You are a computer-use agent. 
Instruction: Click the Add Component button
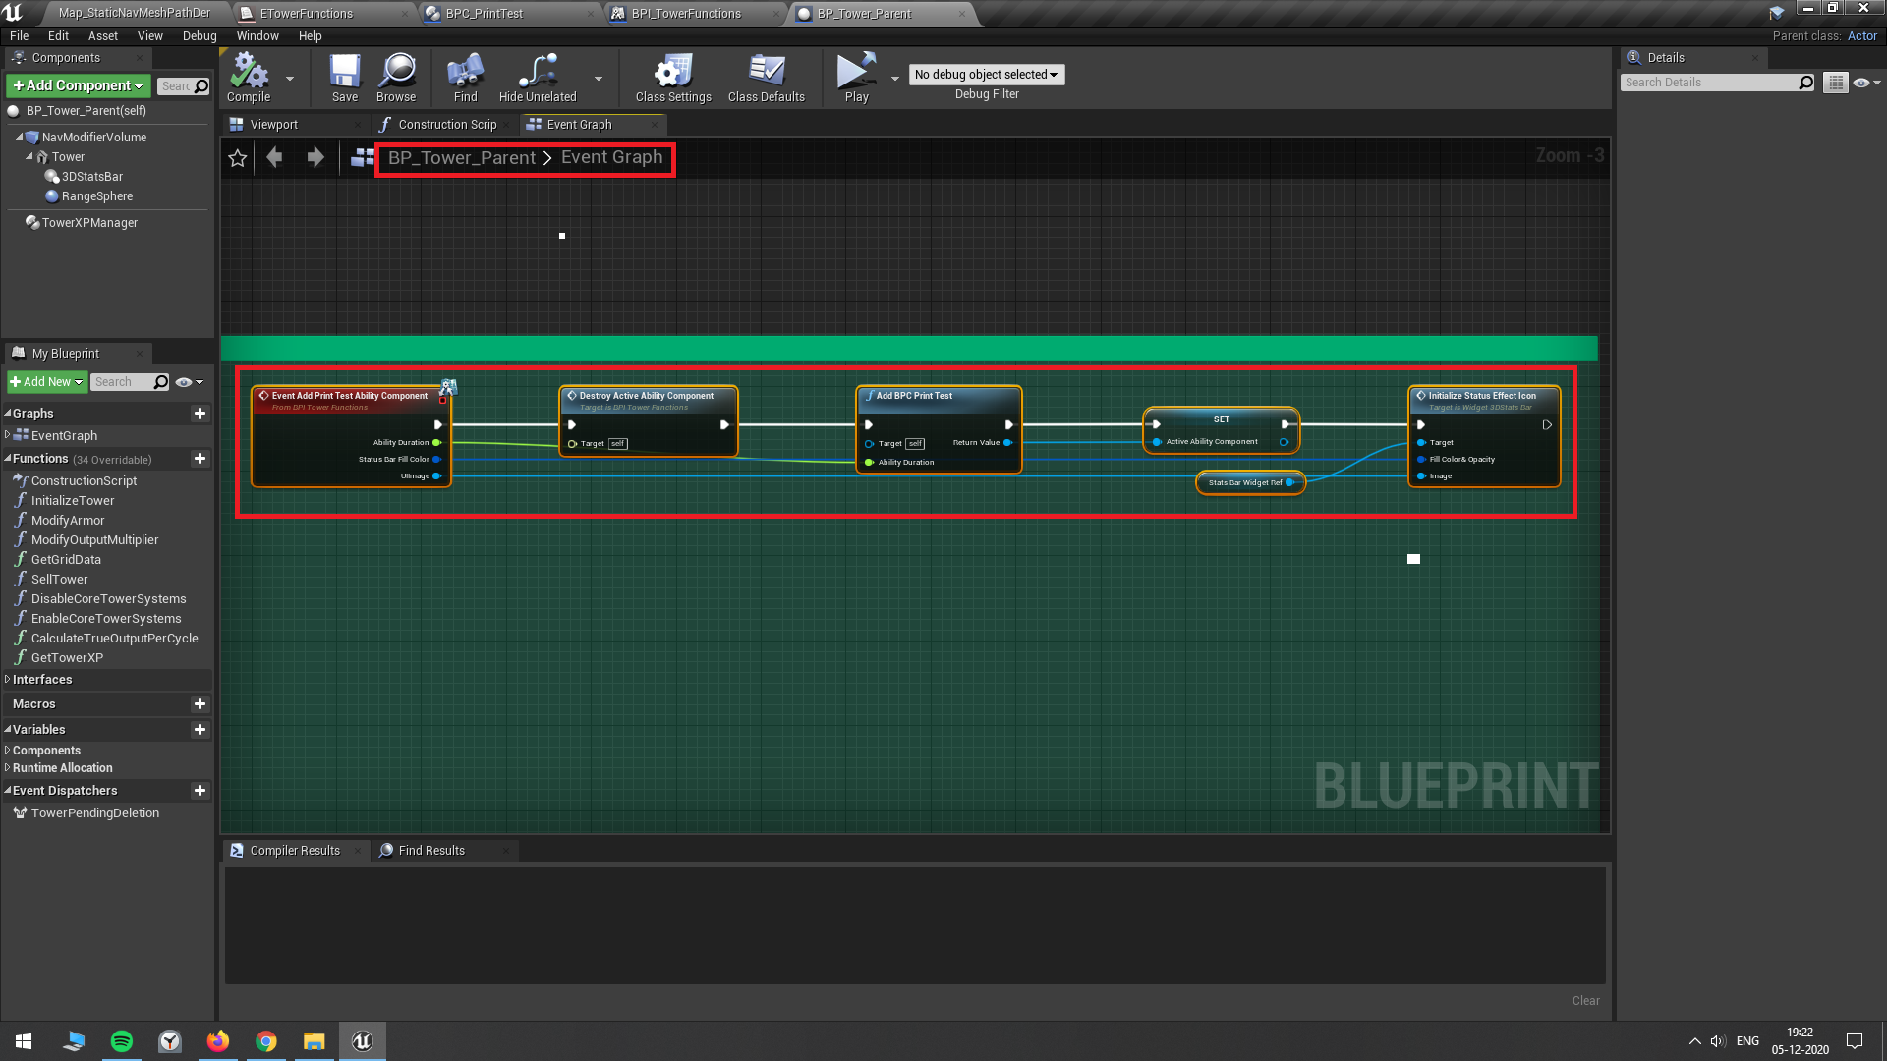79,85
